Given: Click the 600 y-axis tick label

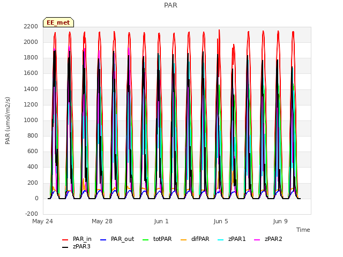Looking at the screenshot, I should (33, 151).
